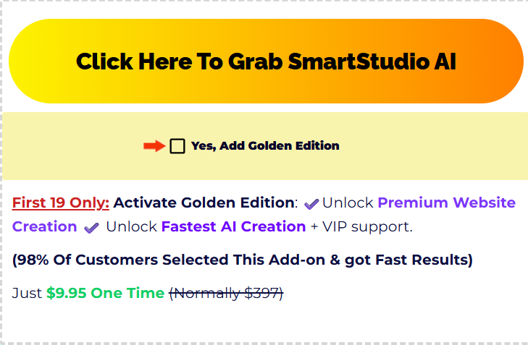Tick the Add Golden Edition checkbox
The height and width of the screenshot is (345, 528).
click(x=177, y=146)
